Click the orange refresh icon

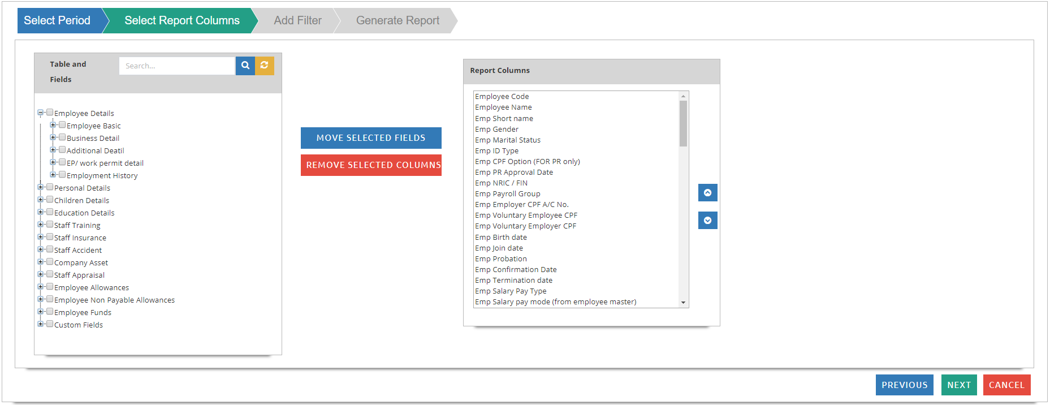pyautogui.click(x=264, y=66)
